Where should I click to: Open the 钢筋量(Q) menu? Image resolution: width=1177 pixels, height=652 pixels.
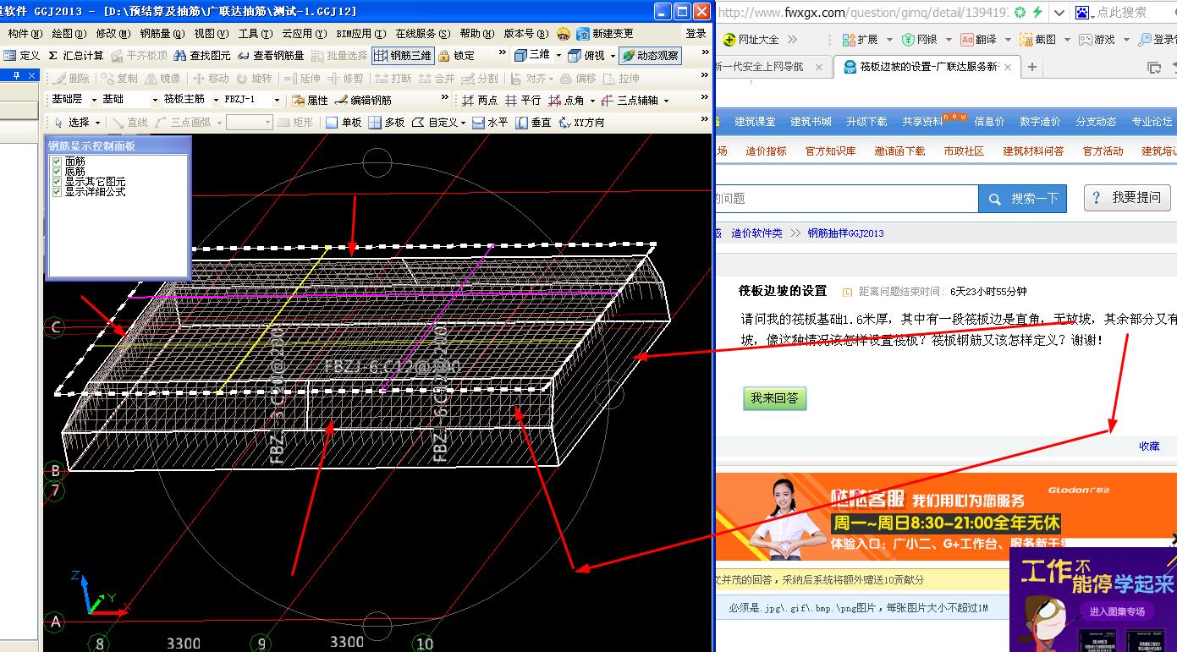point(162,34)
